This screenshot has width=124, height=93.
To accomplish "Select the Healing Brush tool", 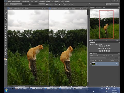I will (6, 24).
